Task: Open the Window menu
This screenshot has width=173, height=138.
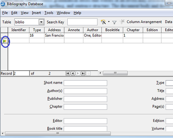Action: (63, 13)
